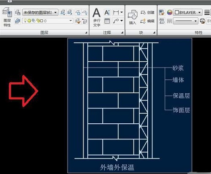Image resolution: width=211 pixels, height=174 pixels.
Task: Click the lineweight icon
Action: coord(207,13)
